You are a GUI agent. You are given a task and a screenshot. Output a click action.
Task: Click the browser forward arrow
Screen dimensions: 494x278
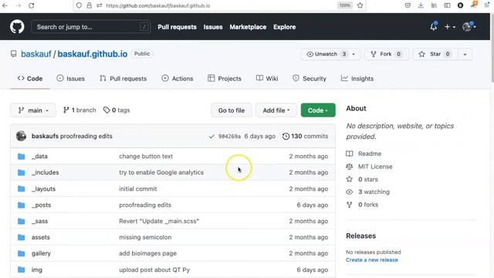click(19, 5)
